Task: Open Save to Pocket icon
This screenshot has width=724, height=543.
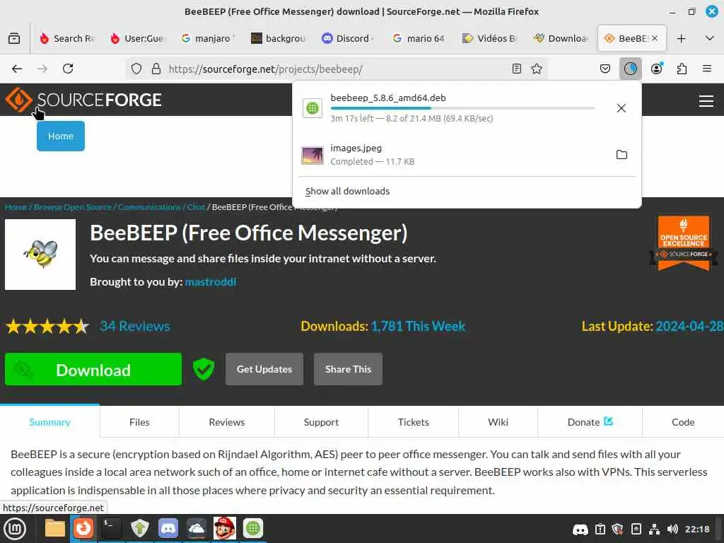Action: pos(605,69)
